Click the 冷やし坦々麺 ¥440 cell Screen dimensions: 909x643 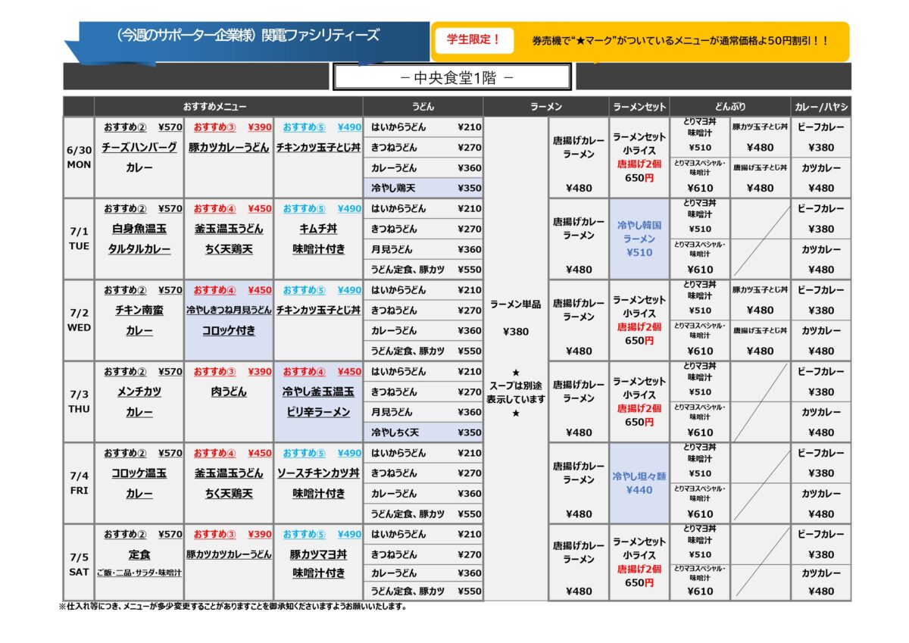(639, 483)
